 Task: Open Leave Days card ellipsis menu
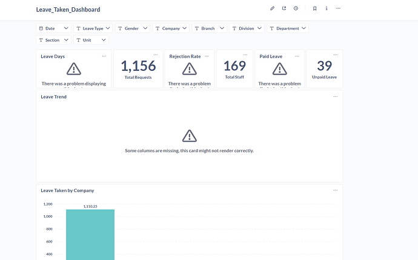pyautogui.click(x=104, y=56)
